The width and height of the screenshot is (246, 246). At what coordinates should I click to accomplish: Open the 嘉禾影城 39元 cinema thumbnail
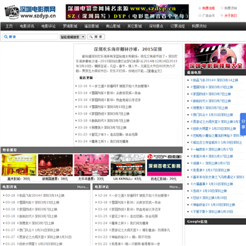click(x=19, y=167)
